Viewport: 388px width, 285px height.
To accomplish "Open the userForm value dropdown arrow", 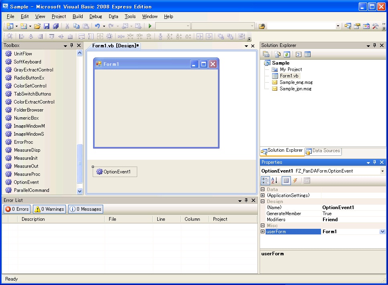I will [x=382, y=232].
